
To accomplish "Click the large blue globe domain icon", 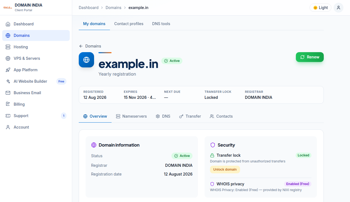I will pyautogui.click(x=86, y=60).
